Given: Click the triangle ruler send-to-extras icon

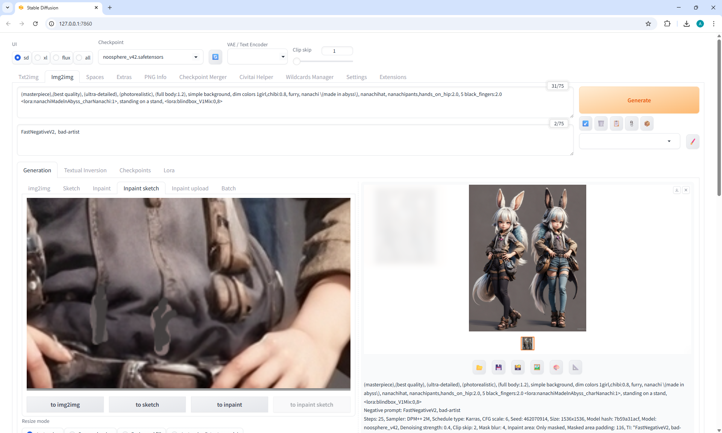Looking at the screenshot, I should coord(575,368).
